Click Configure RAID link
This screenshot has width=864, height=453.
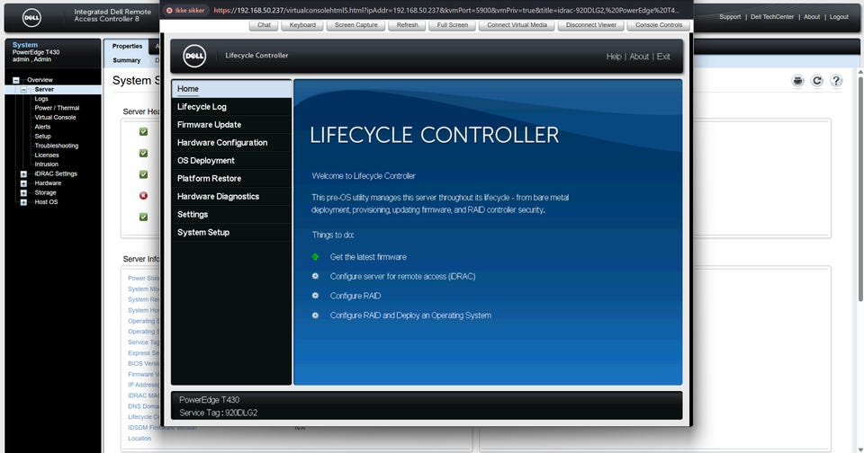[x=355, y=296]
